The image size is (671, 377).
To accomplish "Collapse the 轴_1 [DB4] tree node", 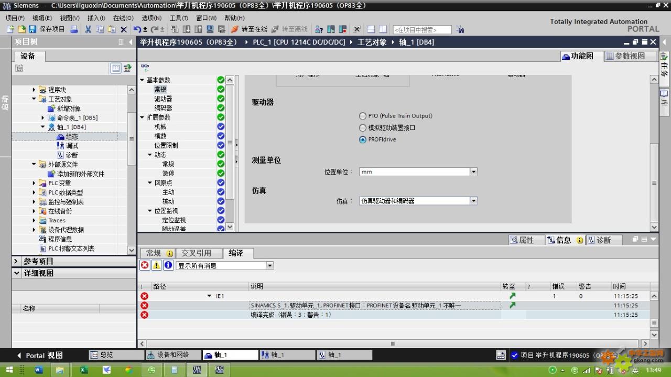I will (43, 127).
